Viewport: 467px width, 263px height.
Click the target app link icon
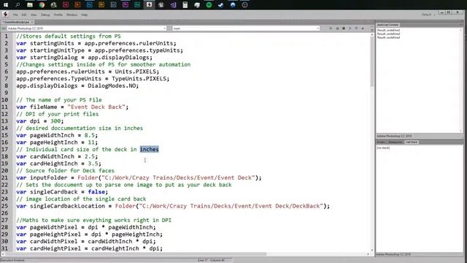4,28
